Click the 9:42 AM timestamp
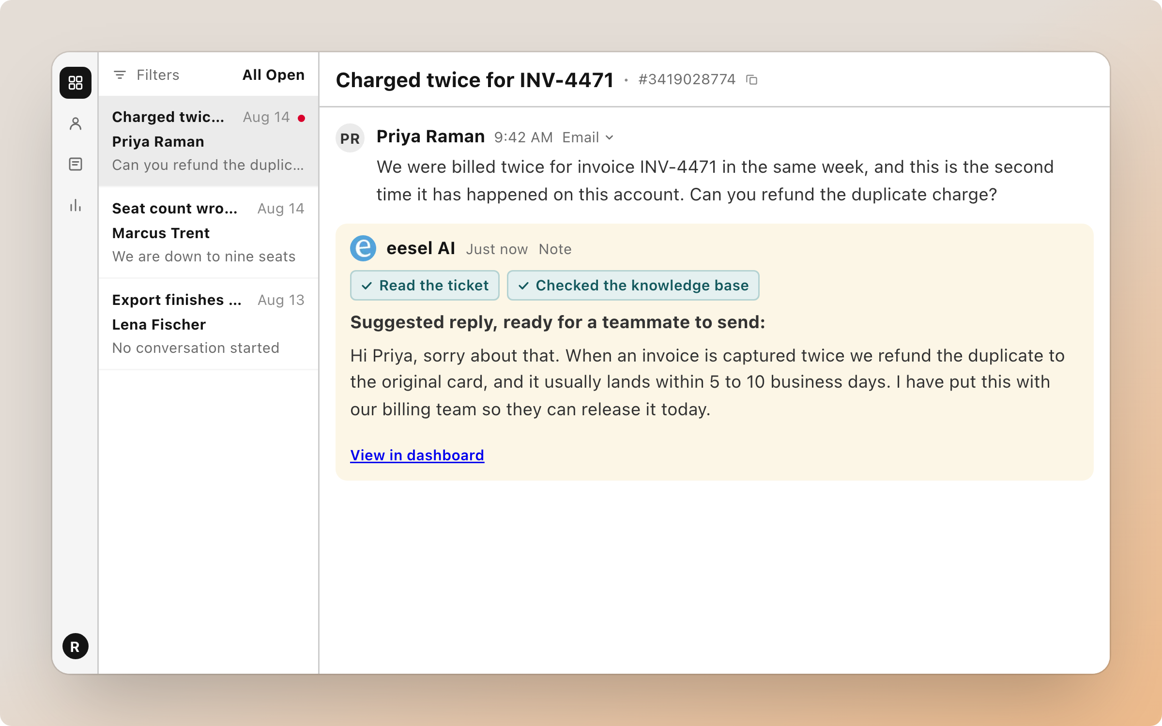The width and height of the screenshot is (1162, 726). click(523, 137)
